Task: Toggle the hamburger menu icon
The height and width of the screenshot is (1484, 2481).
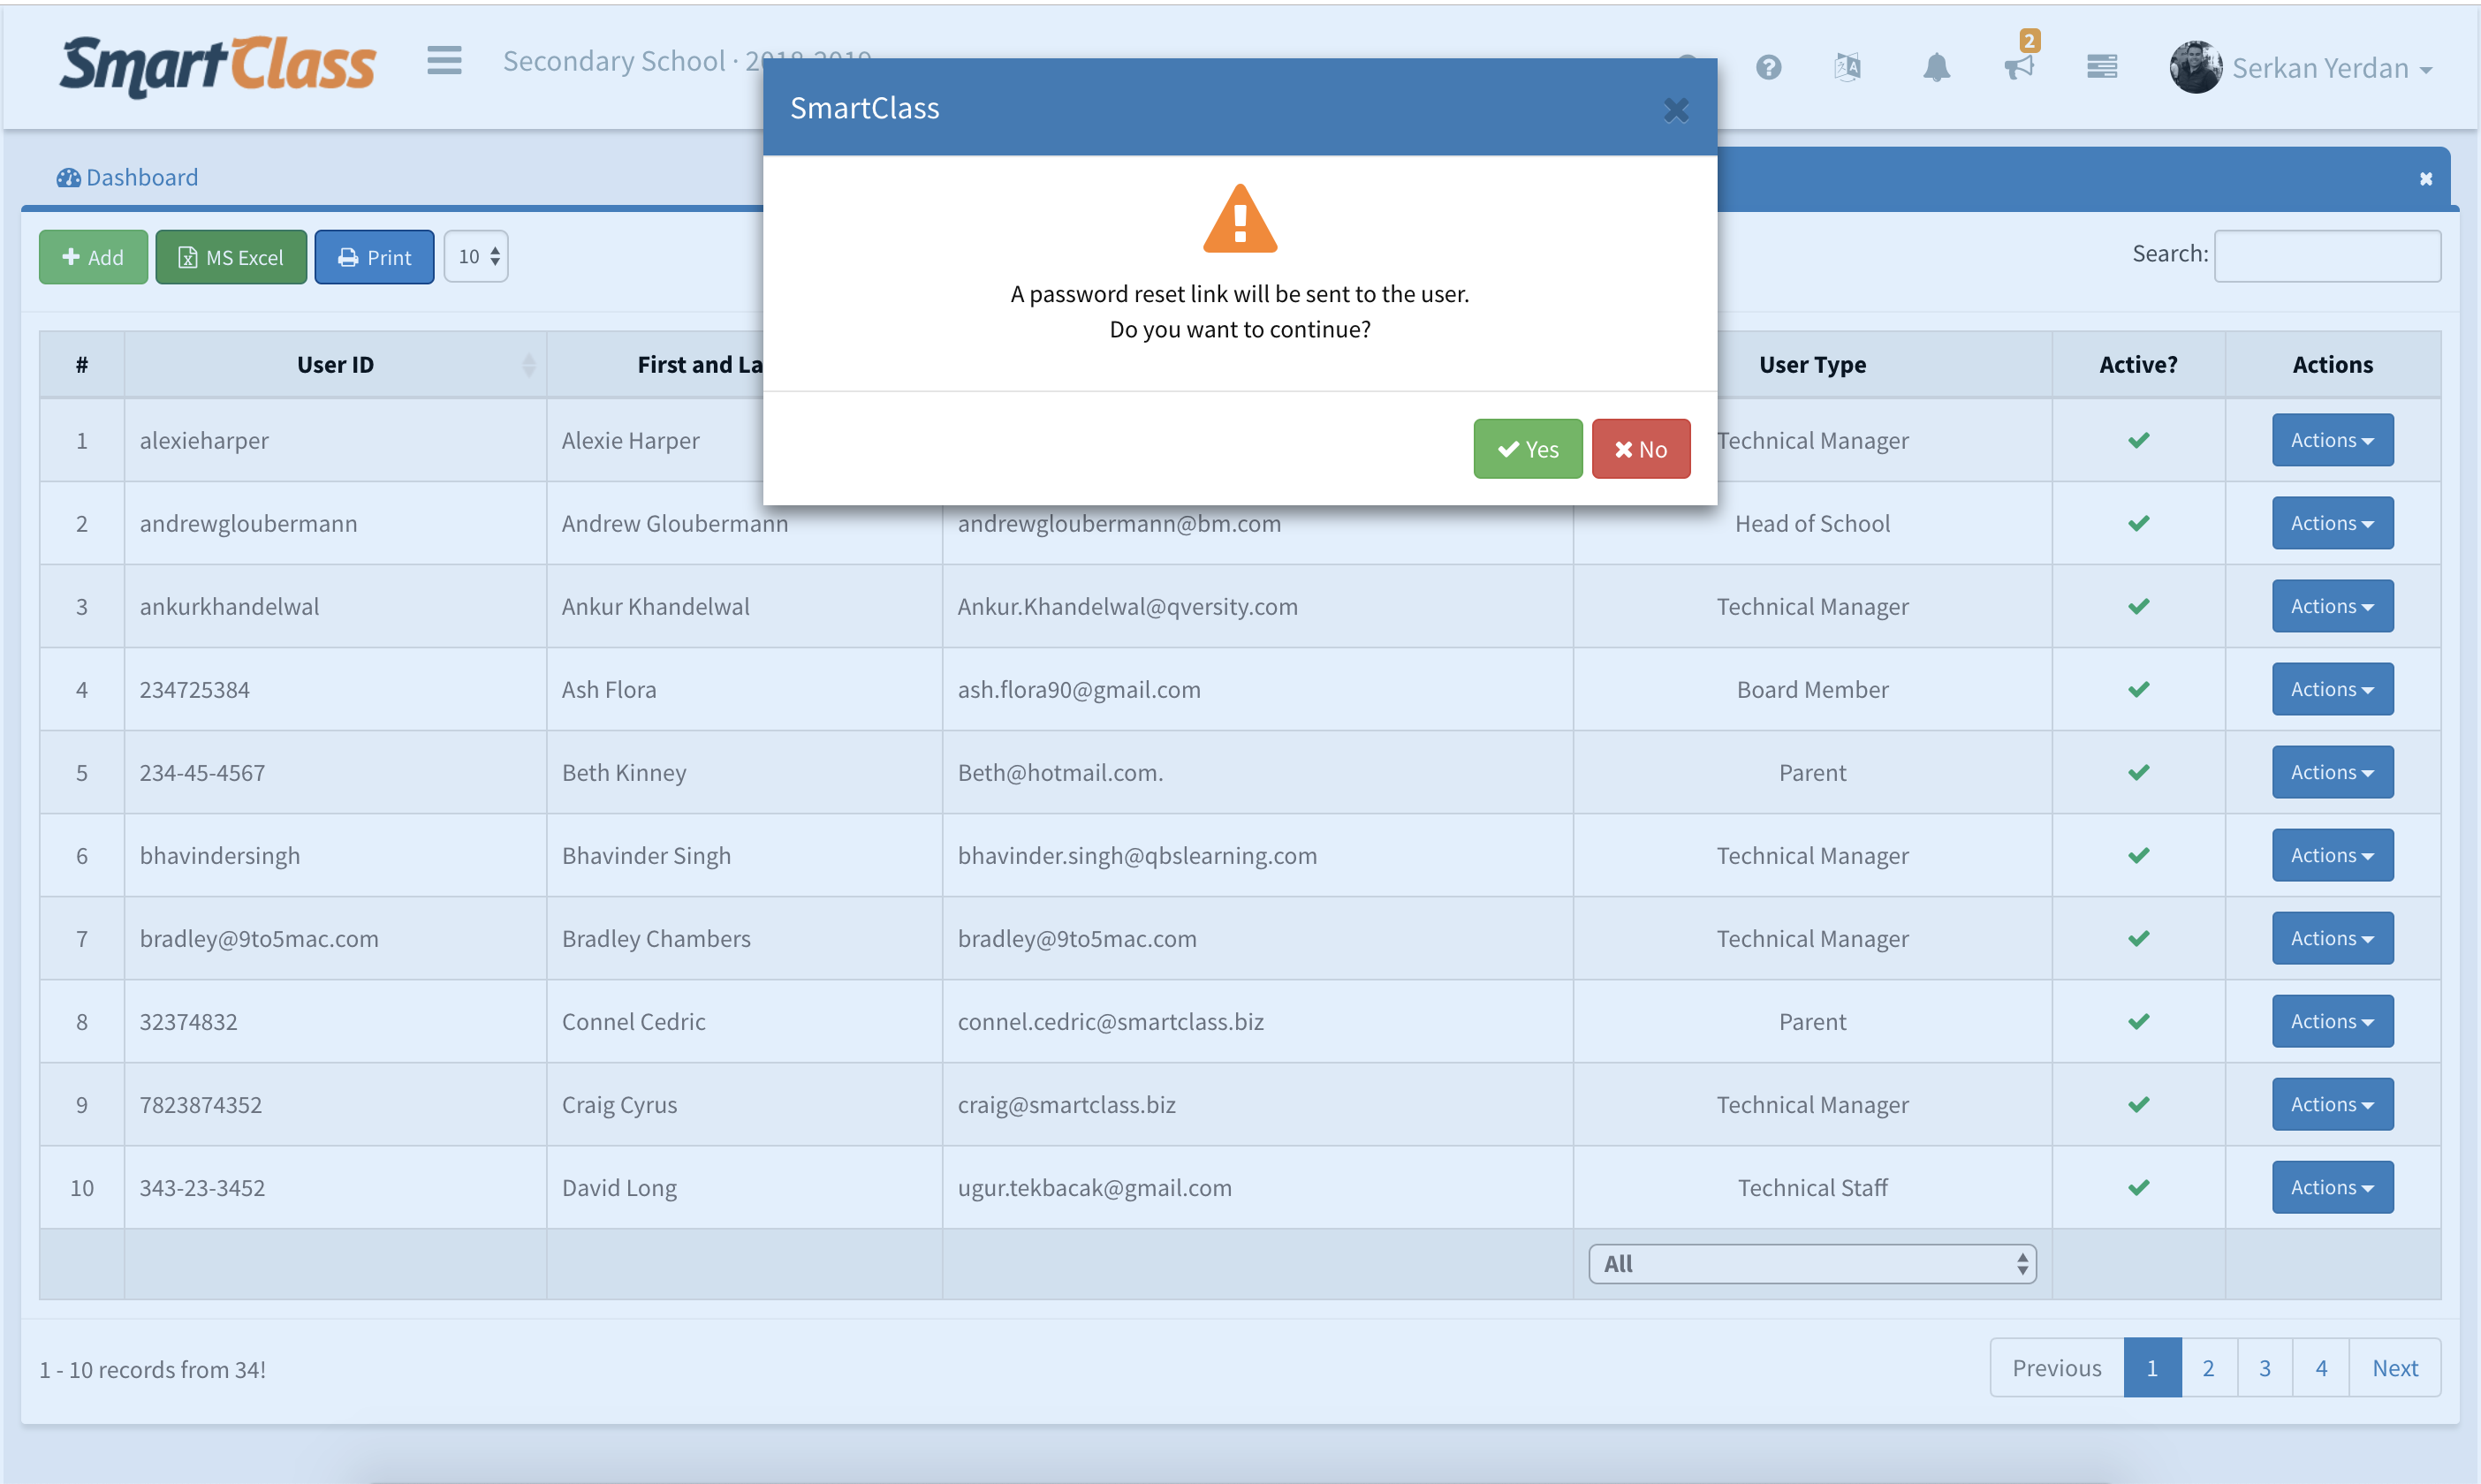Action: [444, 61]
